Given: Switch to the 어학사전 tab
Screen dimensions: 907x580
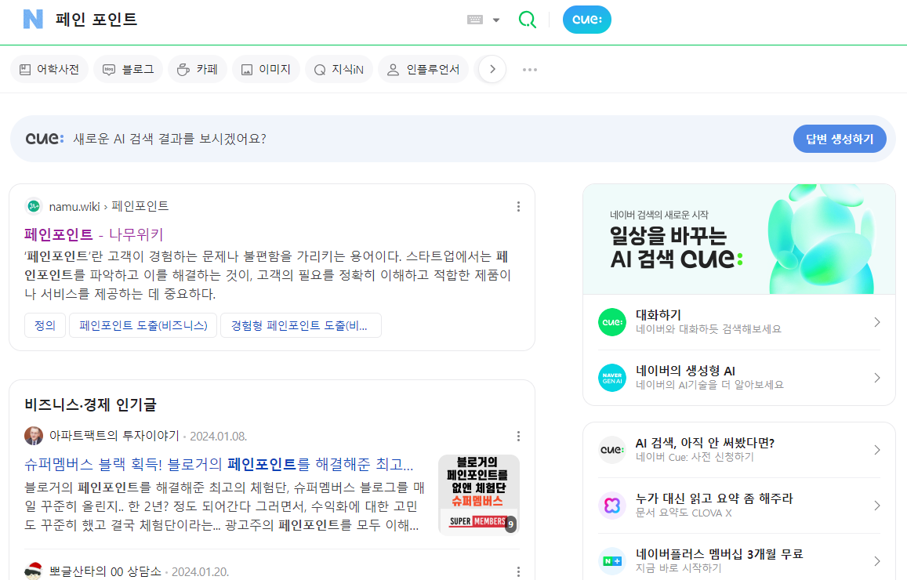Looking at the screenshot, I should click(x=49, y=70).
